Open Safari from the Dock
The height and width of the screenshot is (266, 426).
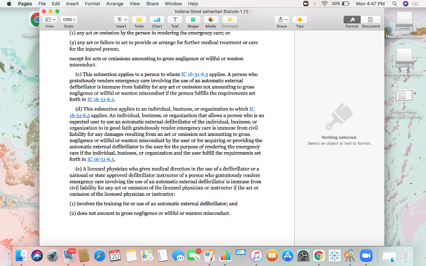[x=99, y=256]
